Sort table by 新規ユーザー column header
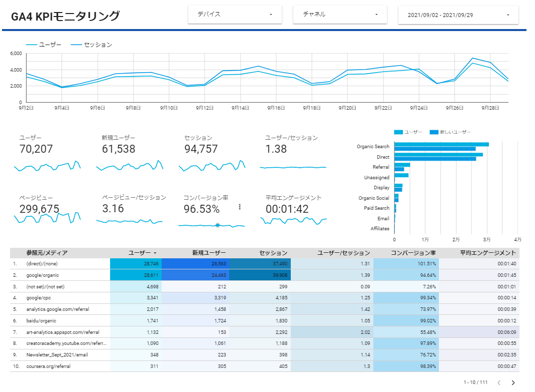 pos(209,253)
